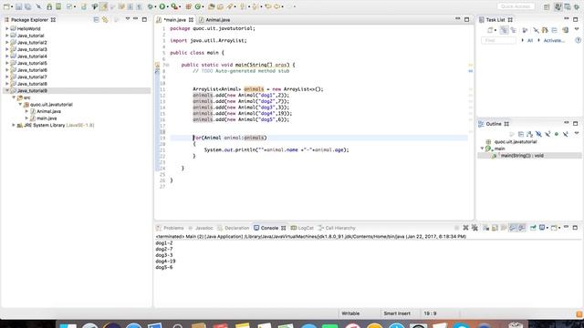The height and width of the screenshot is (328, 584).
Task: Toggle Scroll Lock in Console toolbar
Action: [x=495, y=228]
